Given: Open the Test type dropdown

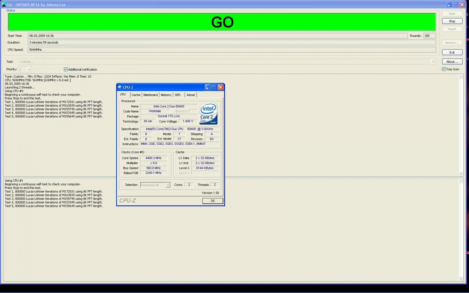Looking at the screenshot, I should coord(433,62).
